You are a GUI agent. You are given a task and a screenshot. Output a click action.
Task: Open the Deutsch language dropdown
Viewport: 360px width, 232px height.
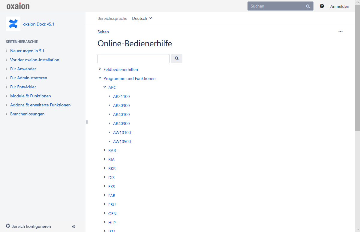coord(142,18)
